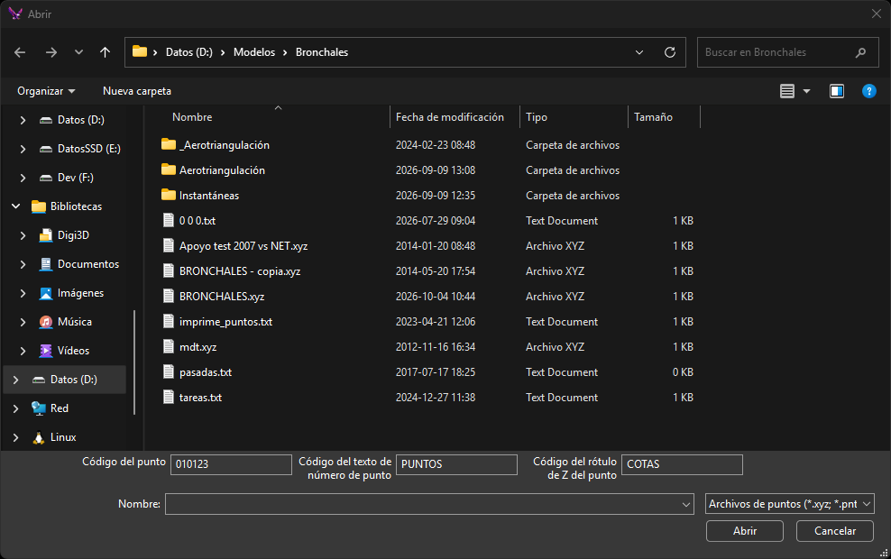Open the view options dropdown arrow
Viewport: 891px width, 559px height.
806,91
